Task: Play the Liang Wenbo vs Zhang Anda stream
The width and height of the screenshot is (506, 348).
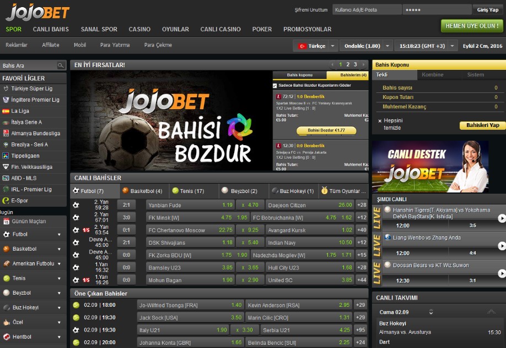Action: point(502,246)
